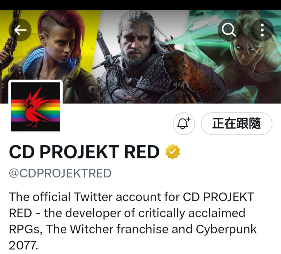Click the gold verified badge
Viewport: 281px width, 254px height.
click(173, 151)
